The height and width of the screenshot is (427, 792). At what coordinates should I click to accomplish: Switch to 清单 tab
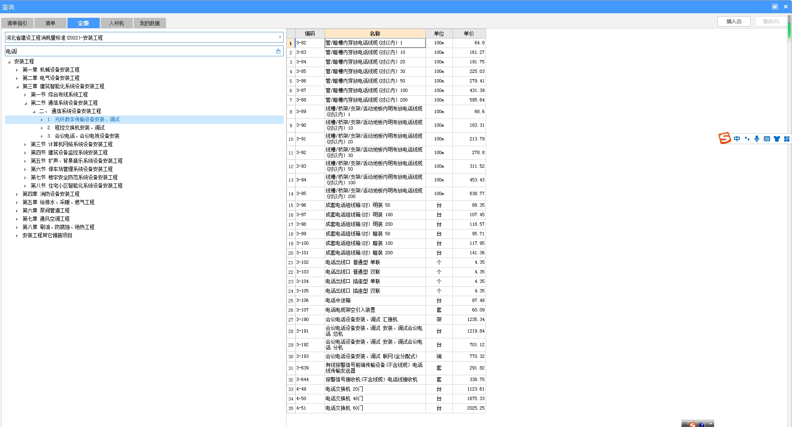[50, 23]
